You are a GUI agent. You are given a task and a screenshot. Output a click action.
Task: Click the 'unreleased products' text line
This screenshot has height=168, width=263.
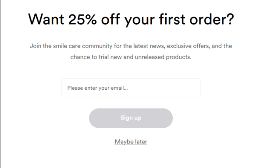tap(163, 57)
